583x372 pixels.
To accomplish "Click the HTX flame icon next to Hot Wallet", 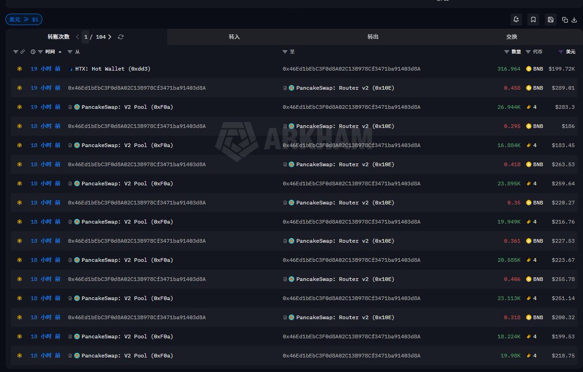I will [x=71, y=69].
